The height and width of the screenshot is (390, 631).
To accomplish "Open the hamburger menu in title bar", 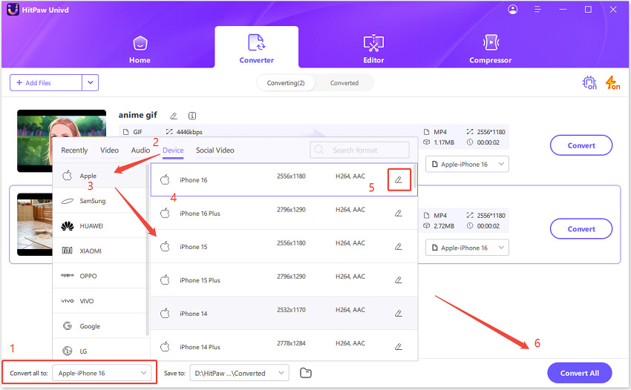I will click(x=537, y=9).
